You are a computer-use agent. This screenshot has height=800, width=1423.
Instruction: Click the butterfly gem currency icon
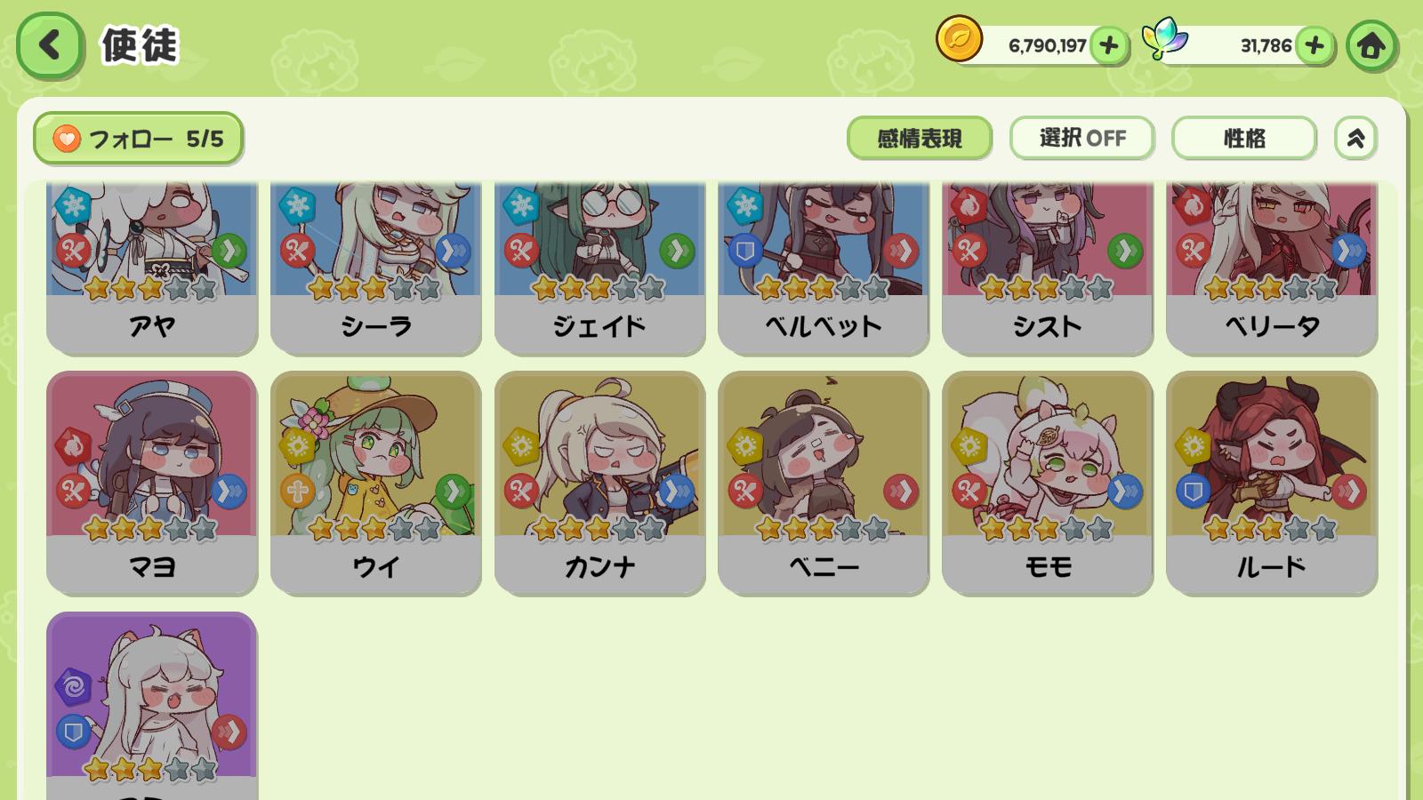tap(1164, 39)
